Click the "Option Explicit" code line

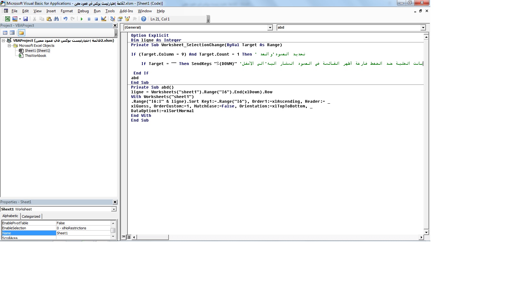point(150,35)
